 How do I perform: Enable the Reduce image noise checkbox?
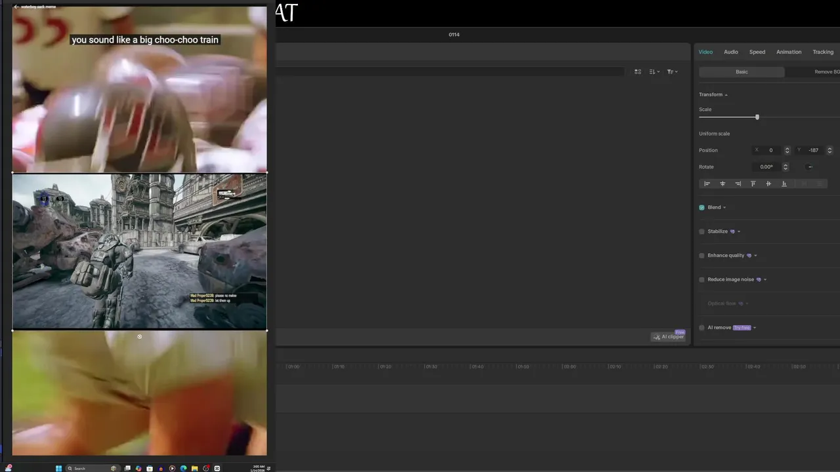pos(702,279)
